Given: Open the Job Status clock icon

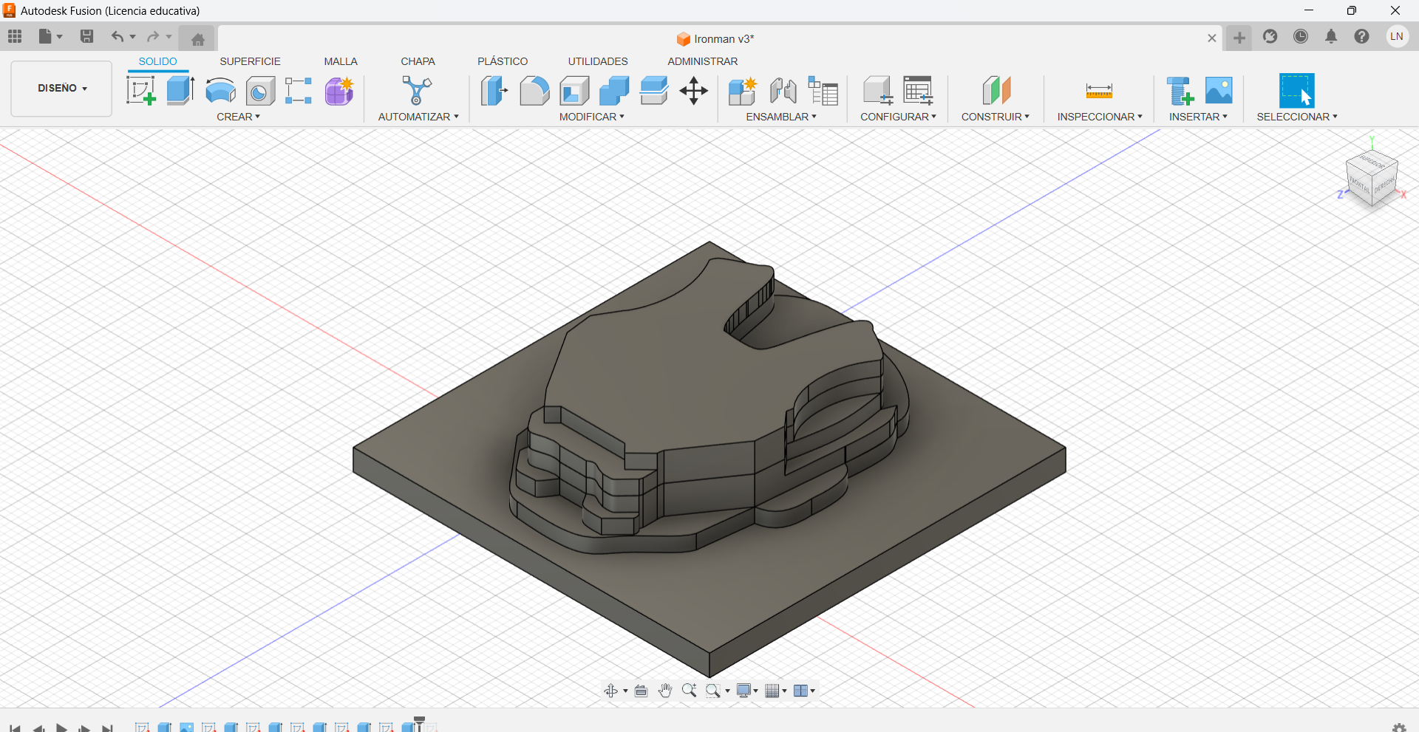Looking at the screenshot, I should click(x=1301, y=36).
